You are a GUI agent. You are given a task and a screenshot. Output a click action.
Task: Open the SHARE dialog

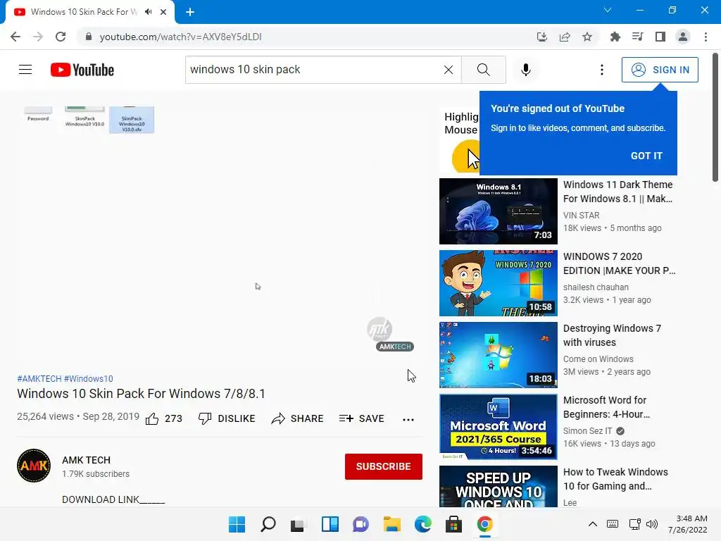[x=298, y=418]
